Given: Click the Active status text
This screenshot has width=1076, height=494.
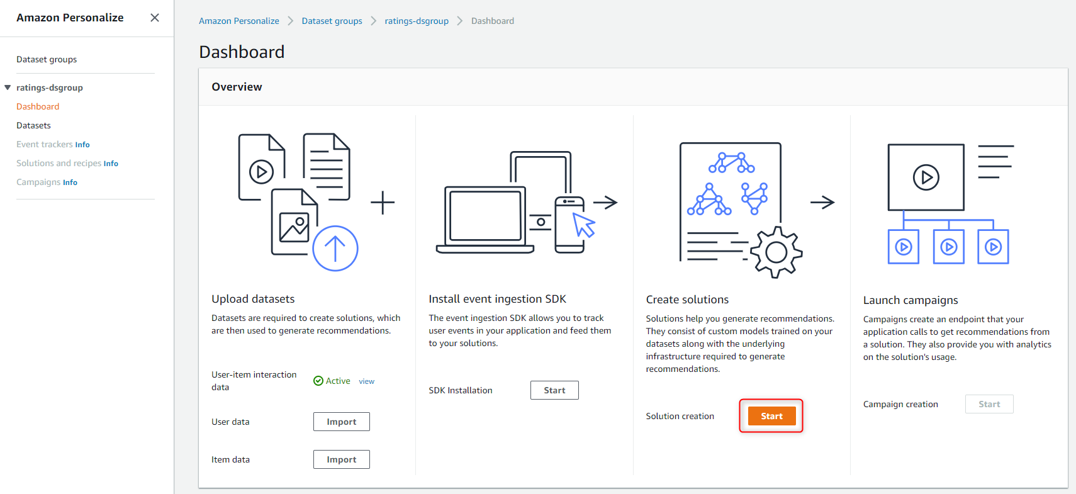Looking at the screenshot, I should [x=338, y=381].
